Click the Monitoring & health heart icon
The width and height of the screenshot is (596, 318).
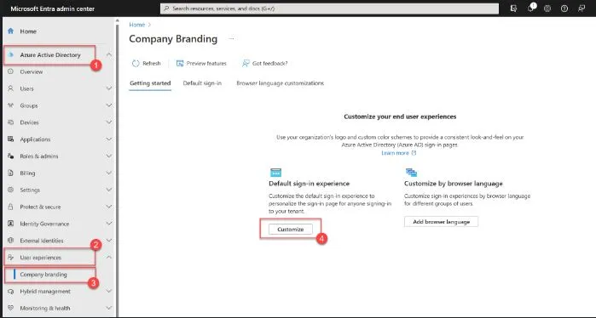click(10, 308)
